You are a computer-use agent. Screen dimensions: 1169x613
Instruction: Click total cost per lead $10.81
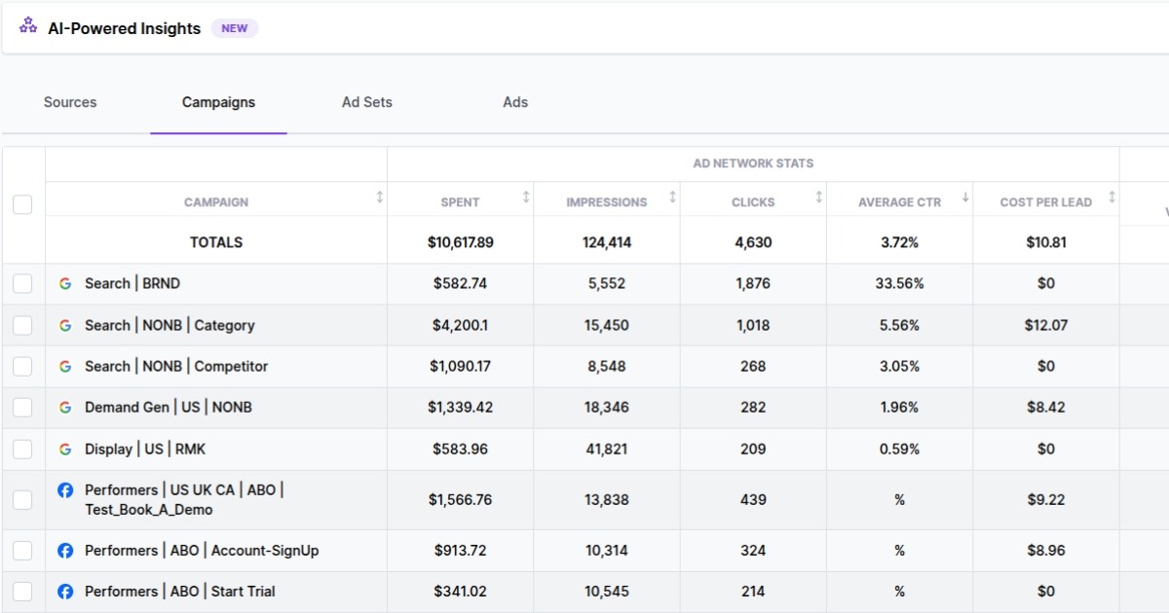pos(1045,242)
